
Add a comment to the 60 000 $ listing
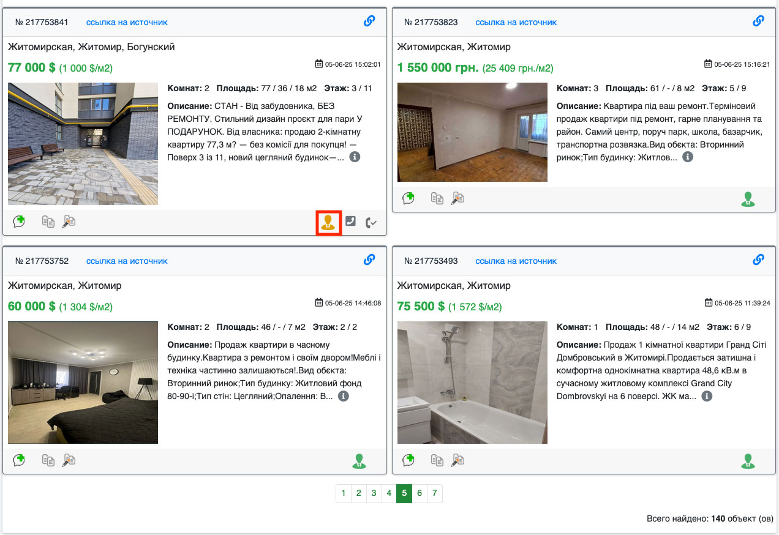click(x=19, y=460)
